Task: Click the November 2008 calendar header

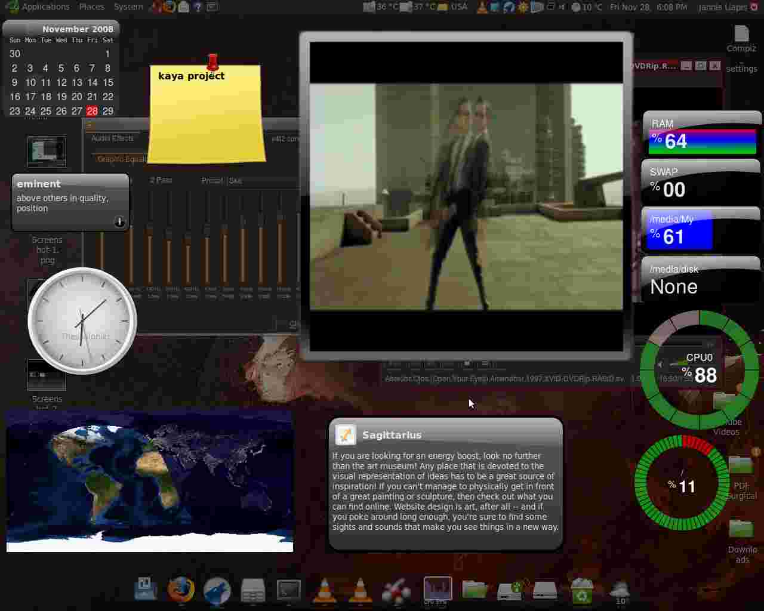Action: [x=78, y=29]
